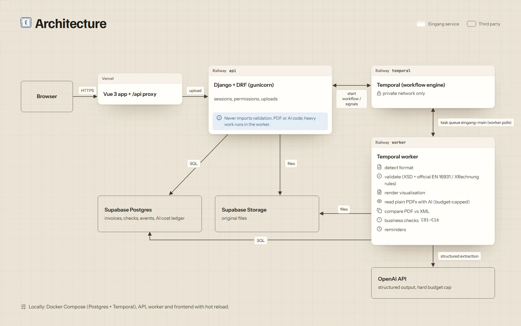This screenshot has height=326, width=521.
Task: Click the C01–C16 code label
Action: coord(430,220)
